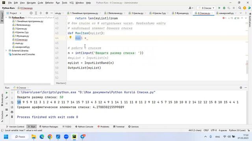Click the intention lightbulb on line 44

70,38
